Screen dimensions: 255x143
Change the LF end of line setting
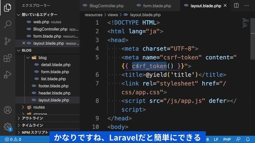pos(216,139)
